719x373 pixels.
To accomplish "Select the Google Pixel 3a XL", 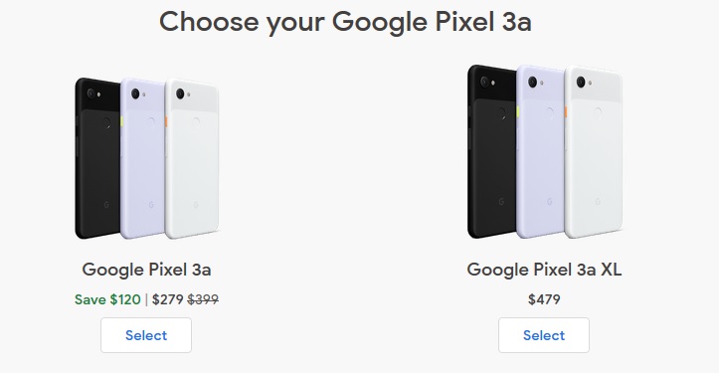I will click(x=544, y=335).
